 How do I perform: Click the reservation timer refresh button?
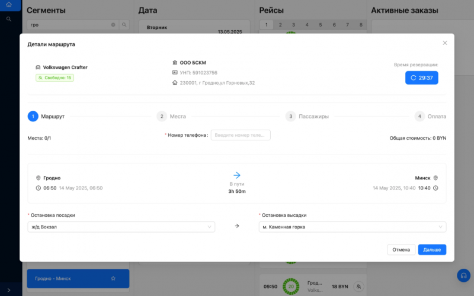tap(421, 78)
